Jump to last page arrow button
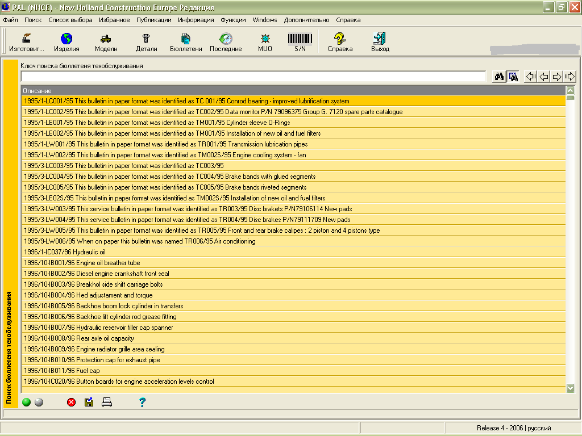The height and width of the screenshot is (436, 582). click(x=570, y=77)
